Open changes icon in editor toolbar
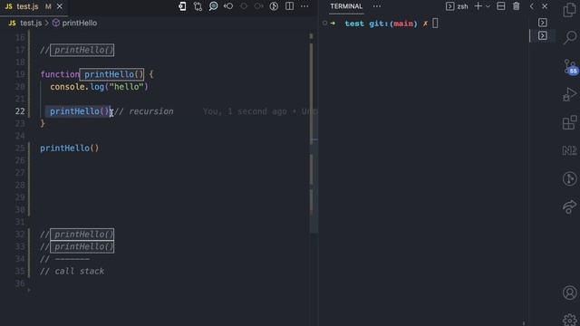The image size is (580, 326). pos(182,6)
